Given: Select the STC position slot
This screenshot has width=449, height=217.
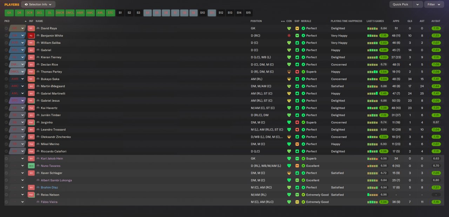Looking at the screenshot, I should [x=110, y=13].
